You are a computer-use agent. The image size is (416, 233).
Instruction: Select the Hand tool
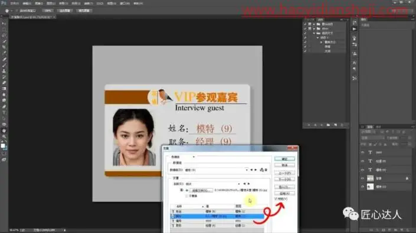[x=4, y=131]
